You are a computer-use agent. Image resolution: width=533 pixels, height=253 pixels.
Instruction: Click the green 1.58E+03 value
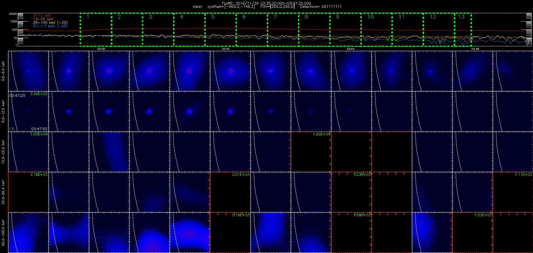pyautogui.click(x=362, y=215)
